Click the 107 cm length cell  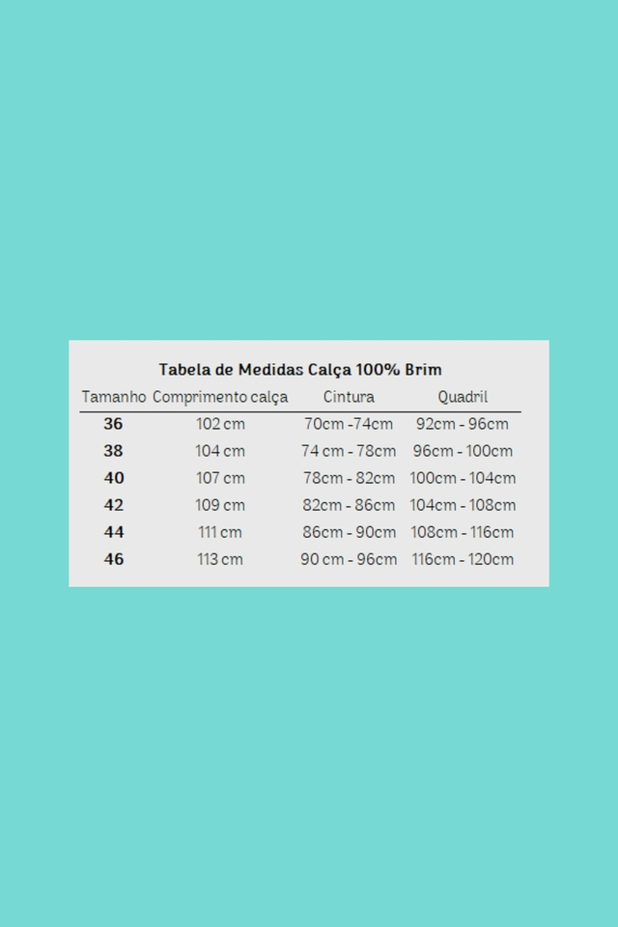tap(220, 478)
